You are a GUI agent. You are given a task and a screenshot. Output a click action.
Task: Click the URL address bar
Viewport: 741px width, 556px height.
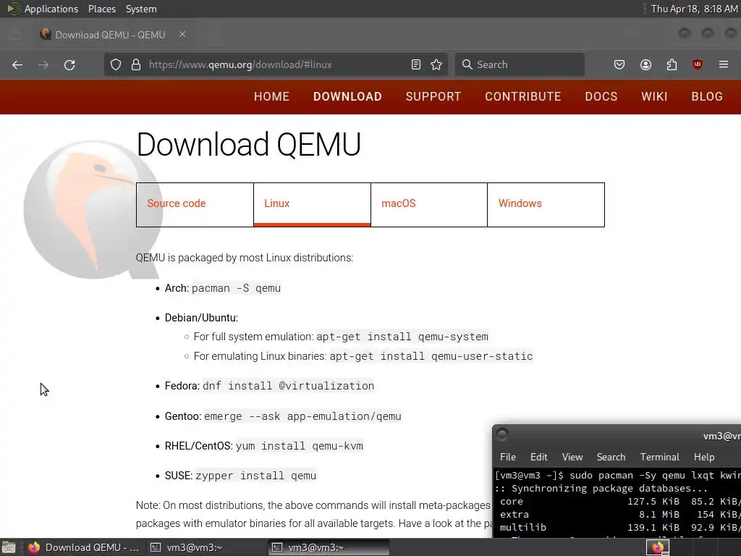(x=276, y=64)
